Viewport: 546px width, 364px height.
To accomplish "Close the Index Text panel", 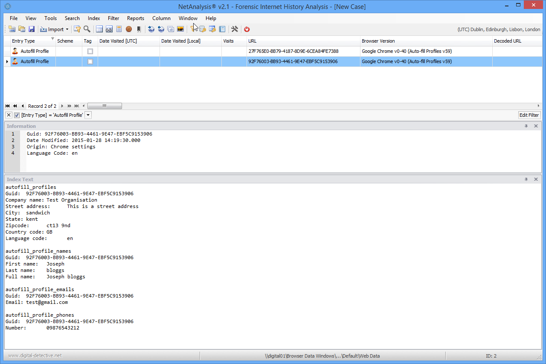I will [x=536, y=179].
